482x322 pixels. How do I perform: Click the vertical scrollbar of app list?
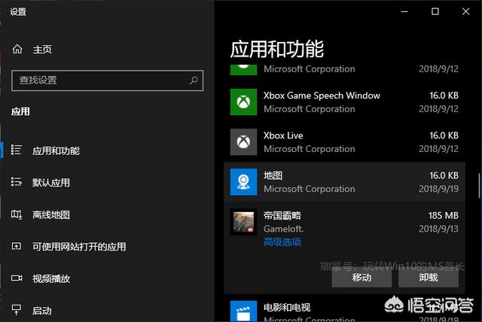478,184
